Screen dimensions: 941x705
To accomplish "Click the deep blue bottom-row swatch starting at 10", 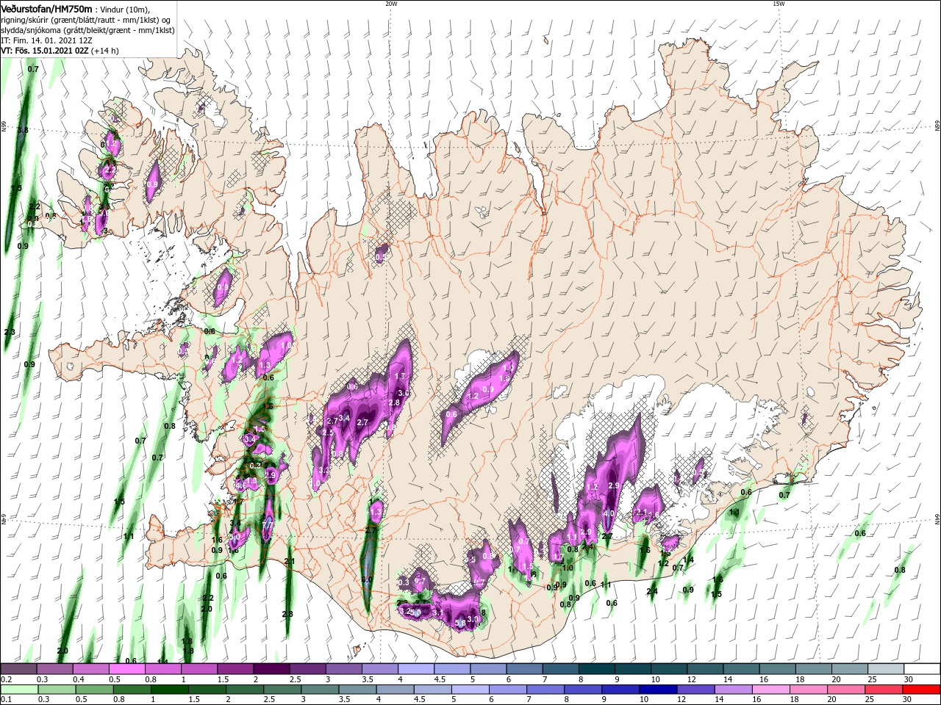I will [658, 690].
